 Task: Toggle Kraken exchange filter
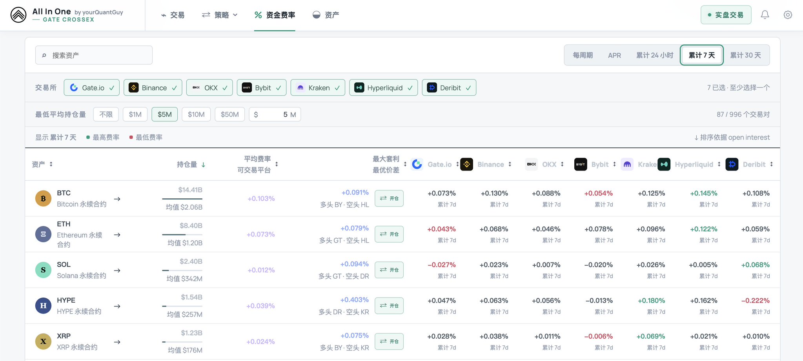pyautogui.click(x=318, y=87)
